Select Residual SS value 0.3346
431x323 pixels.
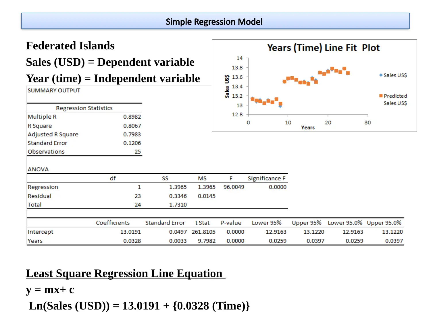pyautogui.click(x=178, y=196)
